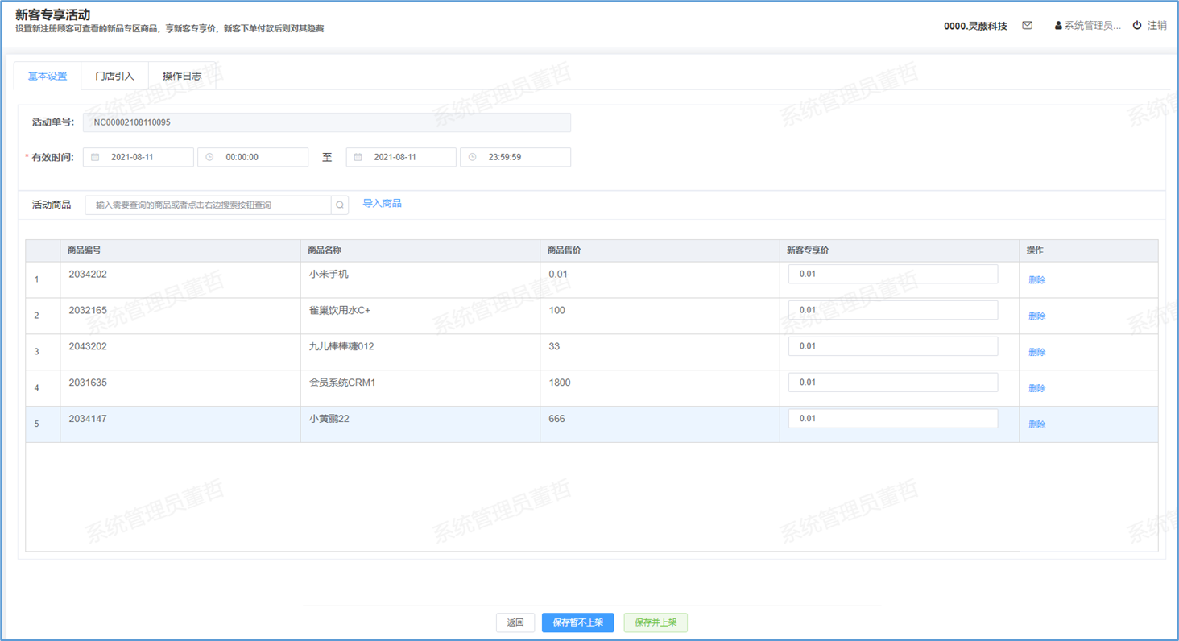This screenshot has height=641, width=1179.
Task: Click the 导入商品 link
Action: click(x=382, y=204)
